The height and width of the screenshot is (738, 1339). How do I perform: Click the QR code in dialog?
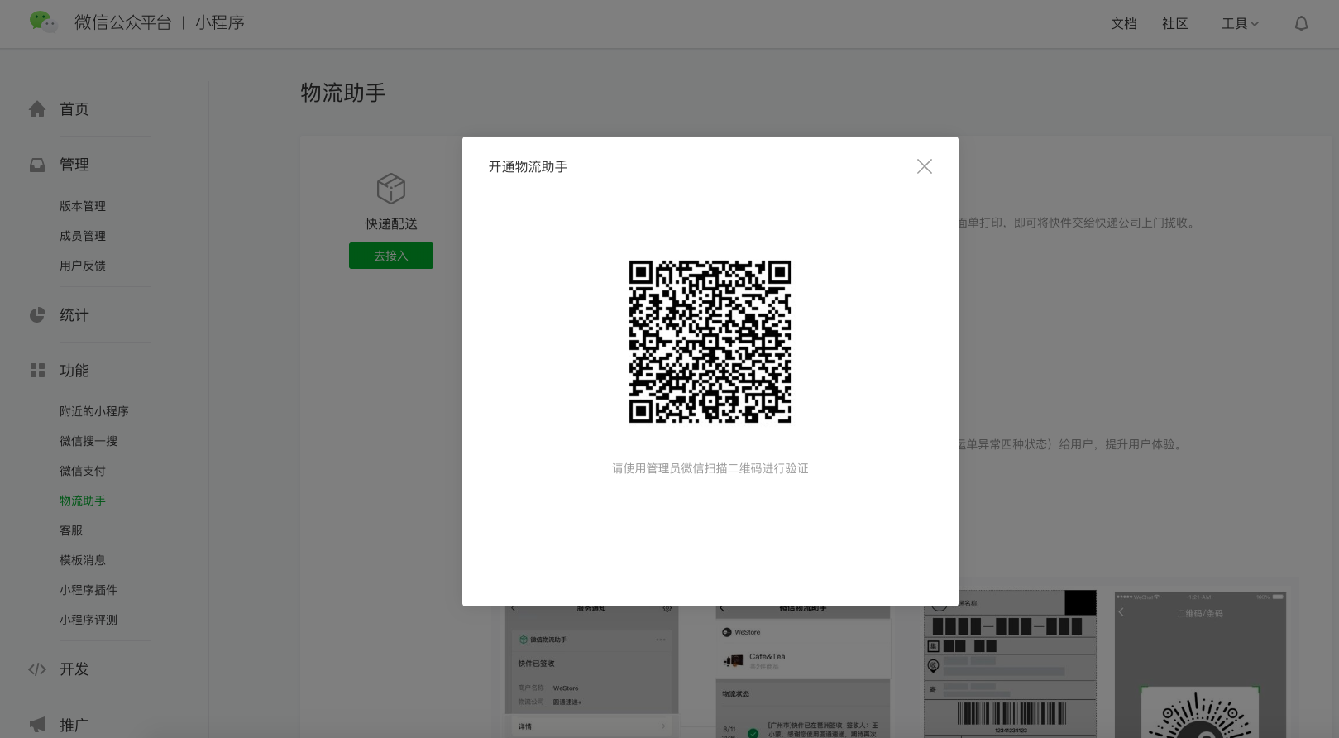[710, 342]
